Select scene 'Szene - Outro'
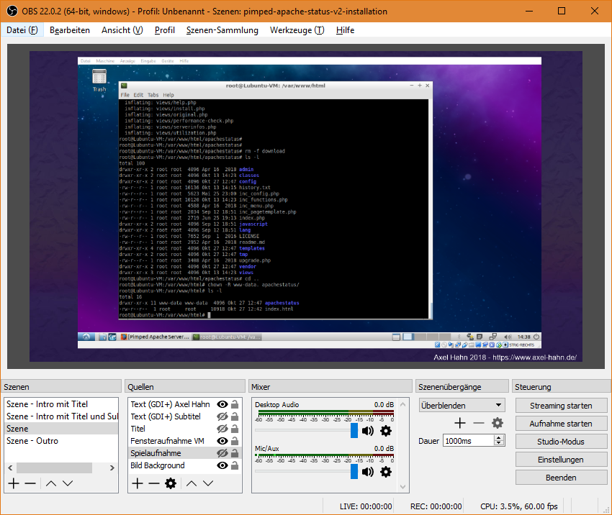 pyautogui.click(x=61, y=441)
